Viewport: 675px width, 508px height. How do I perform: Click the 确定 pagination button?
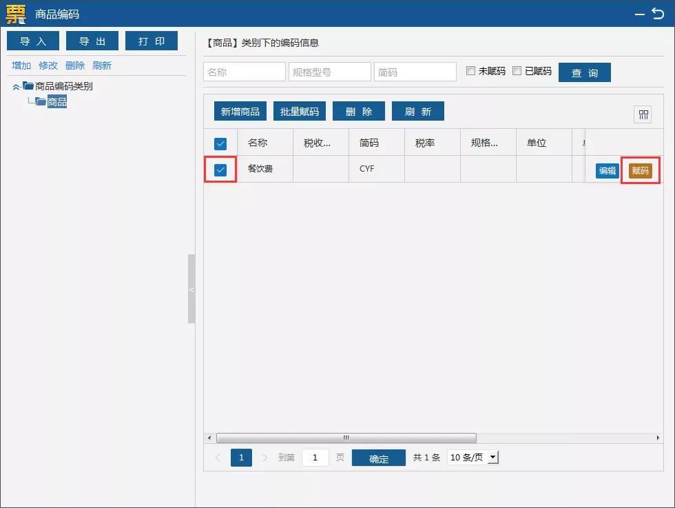click(x=379, y=458)
